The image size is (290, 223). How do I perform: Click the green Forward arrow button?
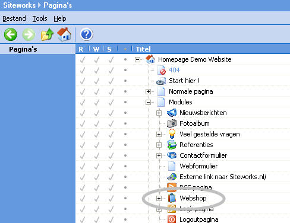(x=29, y=34)
